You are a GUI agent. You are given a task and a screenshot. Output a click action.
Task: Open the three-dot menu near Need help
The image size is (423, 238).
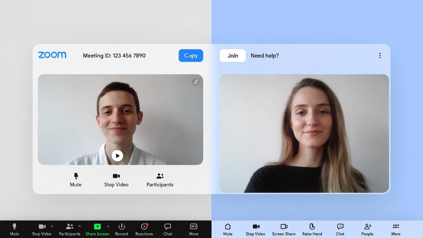click(x=380, y=56)
